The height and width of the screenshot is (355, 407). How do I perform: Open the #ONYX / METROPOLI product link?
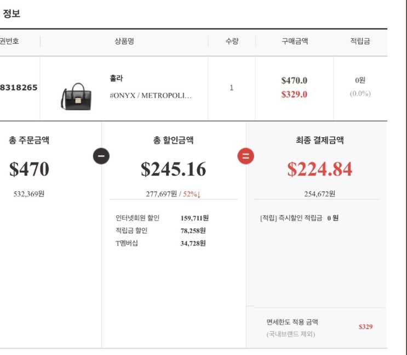pyautogui.click(x=151, y=95)
